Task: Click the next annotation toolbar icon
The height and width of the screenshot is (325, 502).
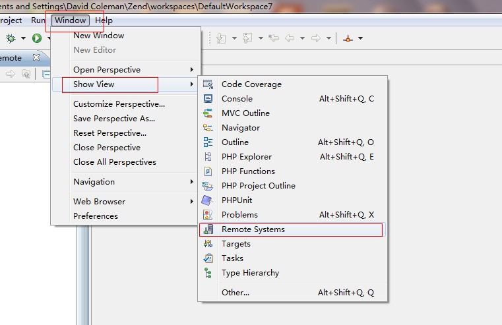Action: [221, 38]
